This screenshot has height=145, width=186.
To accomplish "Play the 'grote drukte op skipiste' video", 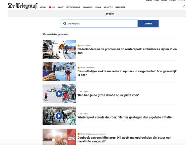I will tap(59, 94).
